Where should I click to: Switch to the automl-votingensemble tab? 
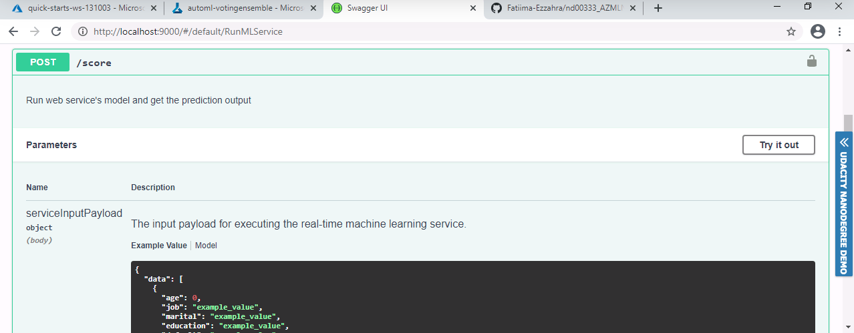[x=244, y=8]
